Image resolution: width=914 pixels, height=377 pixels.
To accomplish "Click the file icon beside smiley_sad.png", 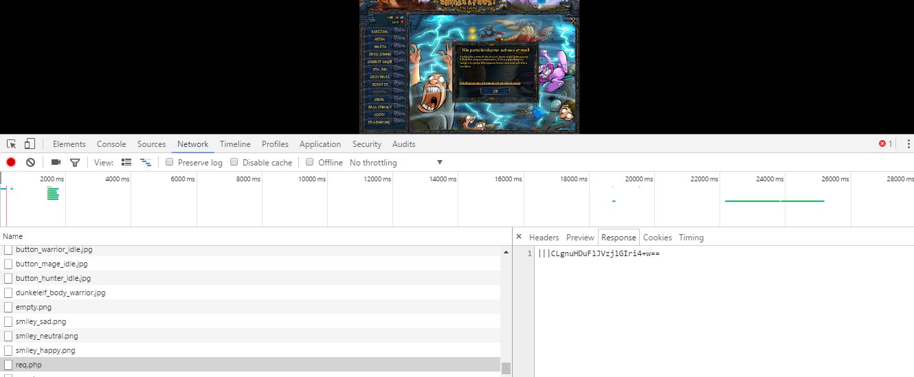I will tap(8, 321).
